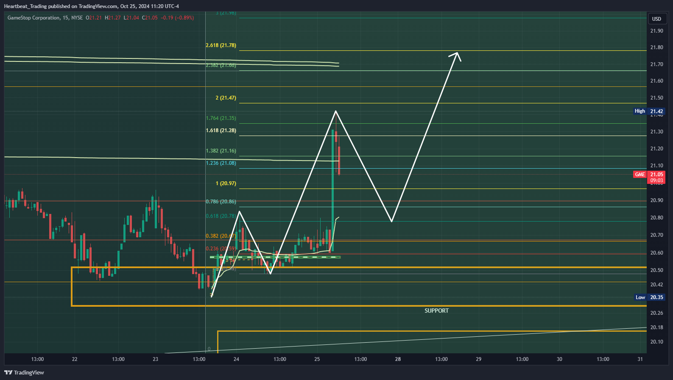Click 20.90 on the price axis
673x380 pixels.
point(656,200)
